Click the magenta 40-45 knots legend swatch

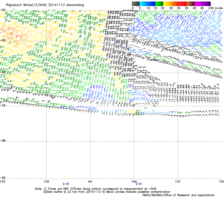pyautogui.click(x=199, y=4)
